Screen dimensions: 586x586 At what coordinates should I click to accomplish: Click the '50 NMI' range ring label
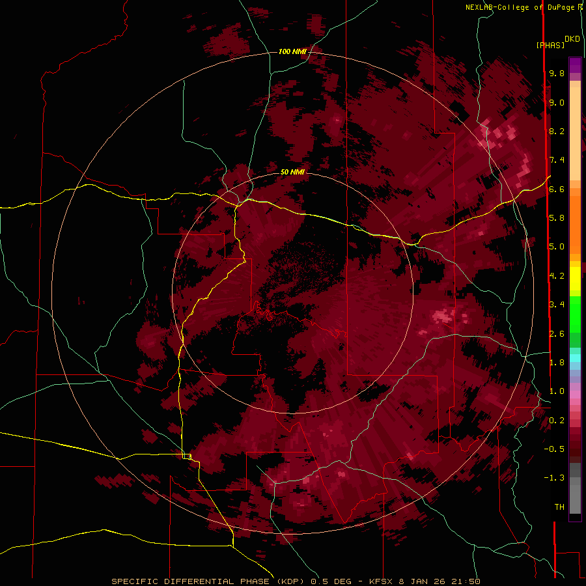[292, 172]
